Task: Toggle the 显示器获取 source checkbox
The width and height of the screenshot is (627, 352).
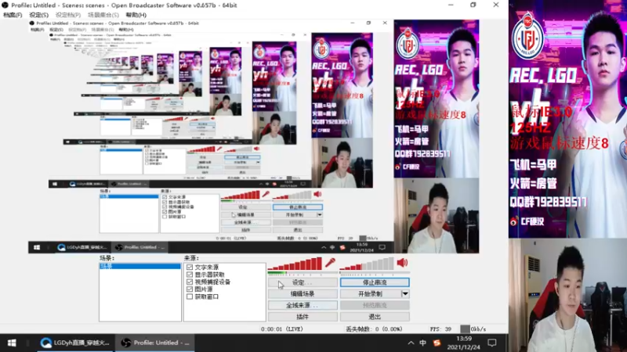Action: tap(190, 275)
